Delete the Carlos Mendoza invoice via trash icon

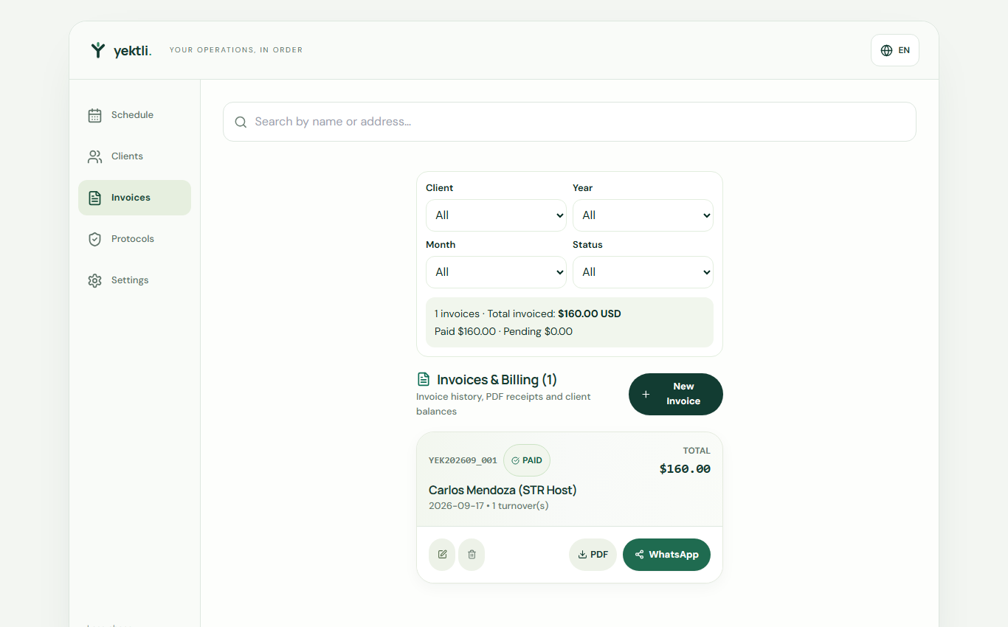point(472,555)
